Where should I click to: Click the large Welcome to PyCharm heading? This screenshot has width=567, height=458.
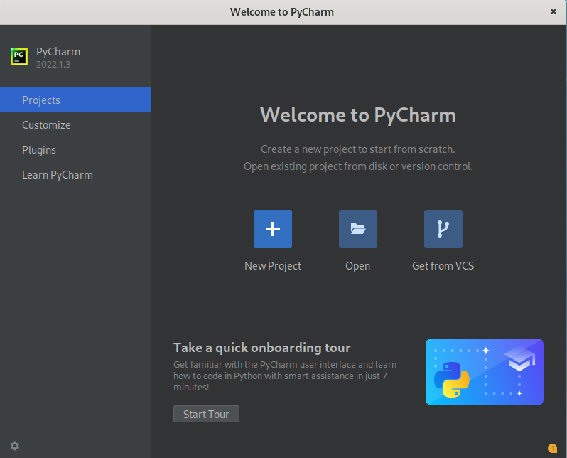[358, 115]
